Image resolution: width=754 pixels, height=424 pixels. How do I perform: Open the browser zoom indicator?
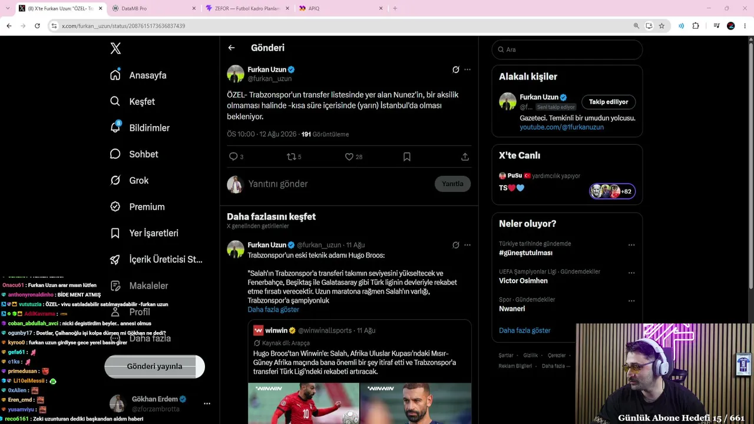tap(636, 26)
